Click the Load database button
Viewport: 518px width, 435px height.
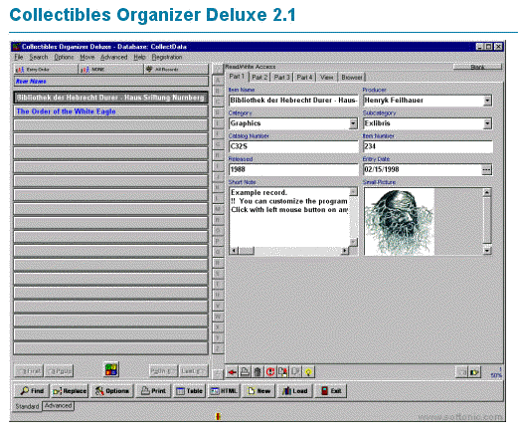click(x=294, y=391)
